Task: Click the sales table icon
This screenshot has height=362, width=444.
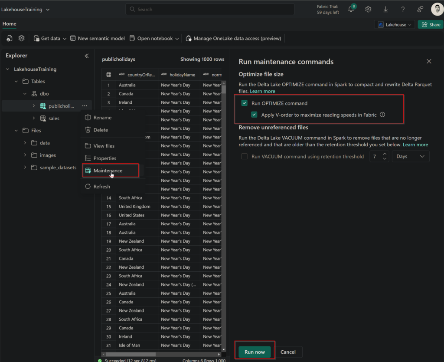Action: (x=43, y=118)
